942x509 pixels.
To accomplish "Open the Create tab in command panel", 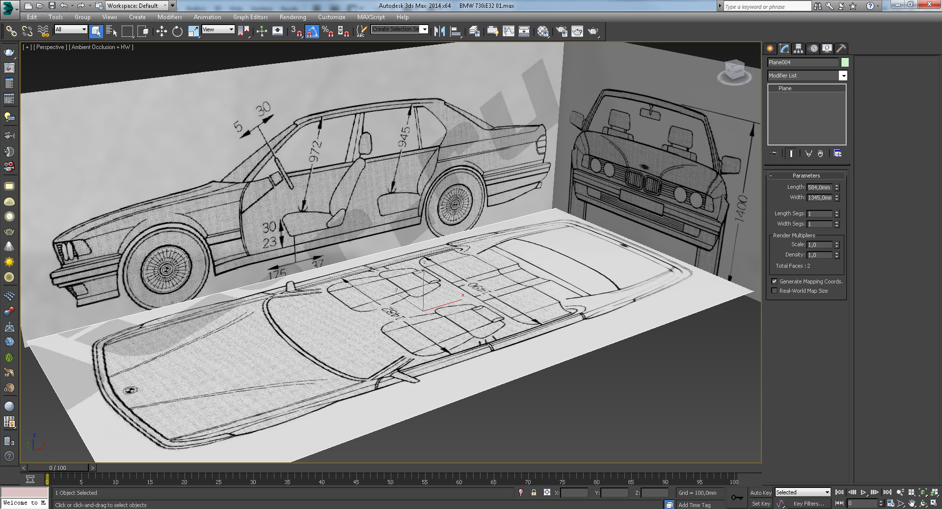I will (770, 48).
